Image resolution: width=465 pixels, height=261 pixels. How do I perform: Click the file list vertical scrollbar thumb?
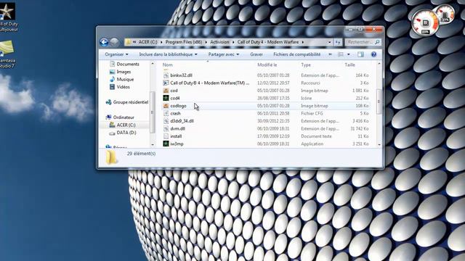coord(379,101)
